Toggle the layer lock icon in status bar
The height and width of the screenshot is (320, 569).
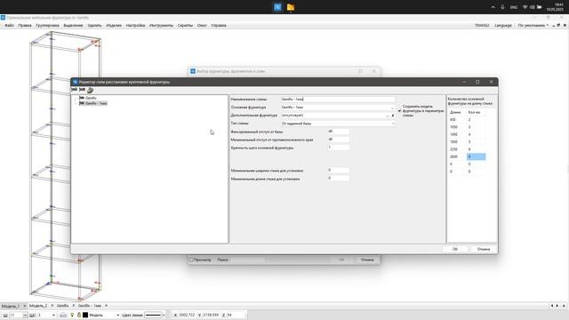pos(79,315)
